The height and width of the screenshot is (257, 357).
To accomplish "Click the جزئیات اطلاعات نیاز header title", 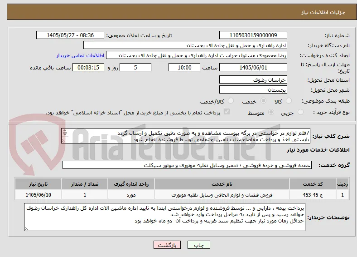I will pos(323,12).
